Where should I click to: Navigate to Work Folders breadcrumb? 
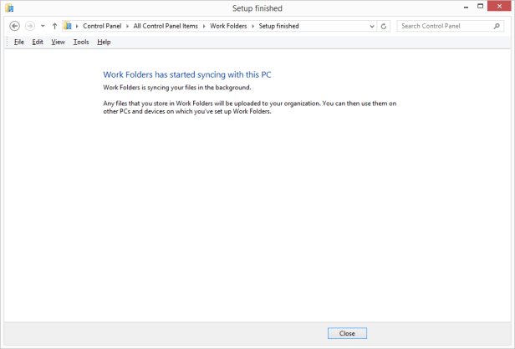pyautogui.click(x=229, y=26)
